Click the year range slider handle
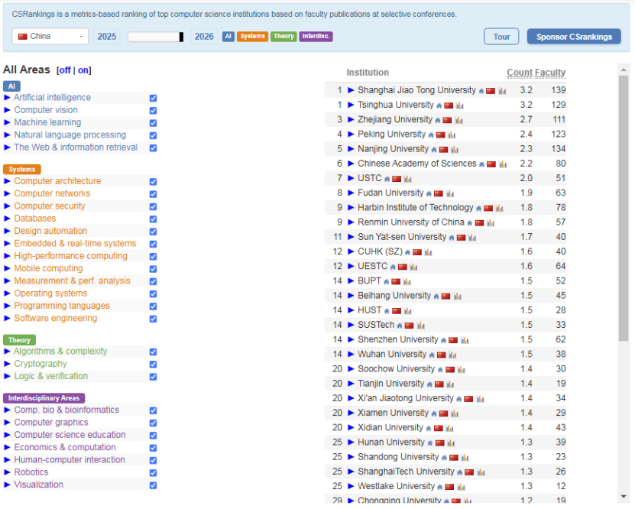The image size is (635, 509). [181, 37]
